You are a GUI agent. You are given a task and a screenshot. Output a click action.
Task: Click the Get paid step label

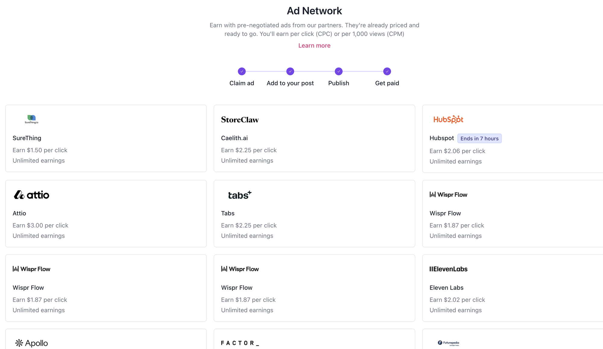pyautogui.click(x=387, y=83)
